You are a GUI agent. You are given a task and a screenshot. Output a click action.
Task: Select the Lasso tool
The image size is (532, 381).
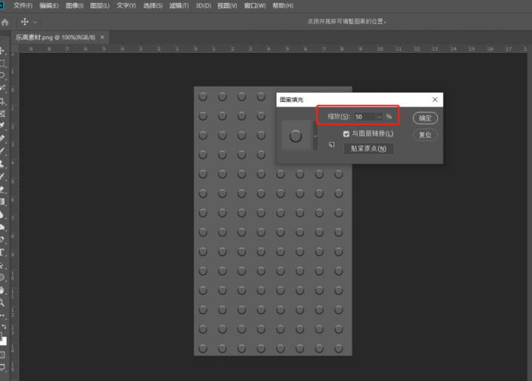(x=3, y=76)
